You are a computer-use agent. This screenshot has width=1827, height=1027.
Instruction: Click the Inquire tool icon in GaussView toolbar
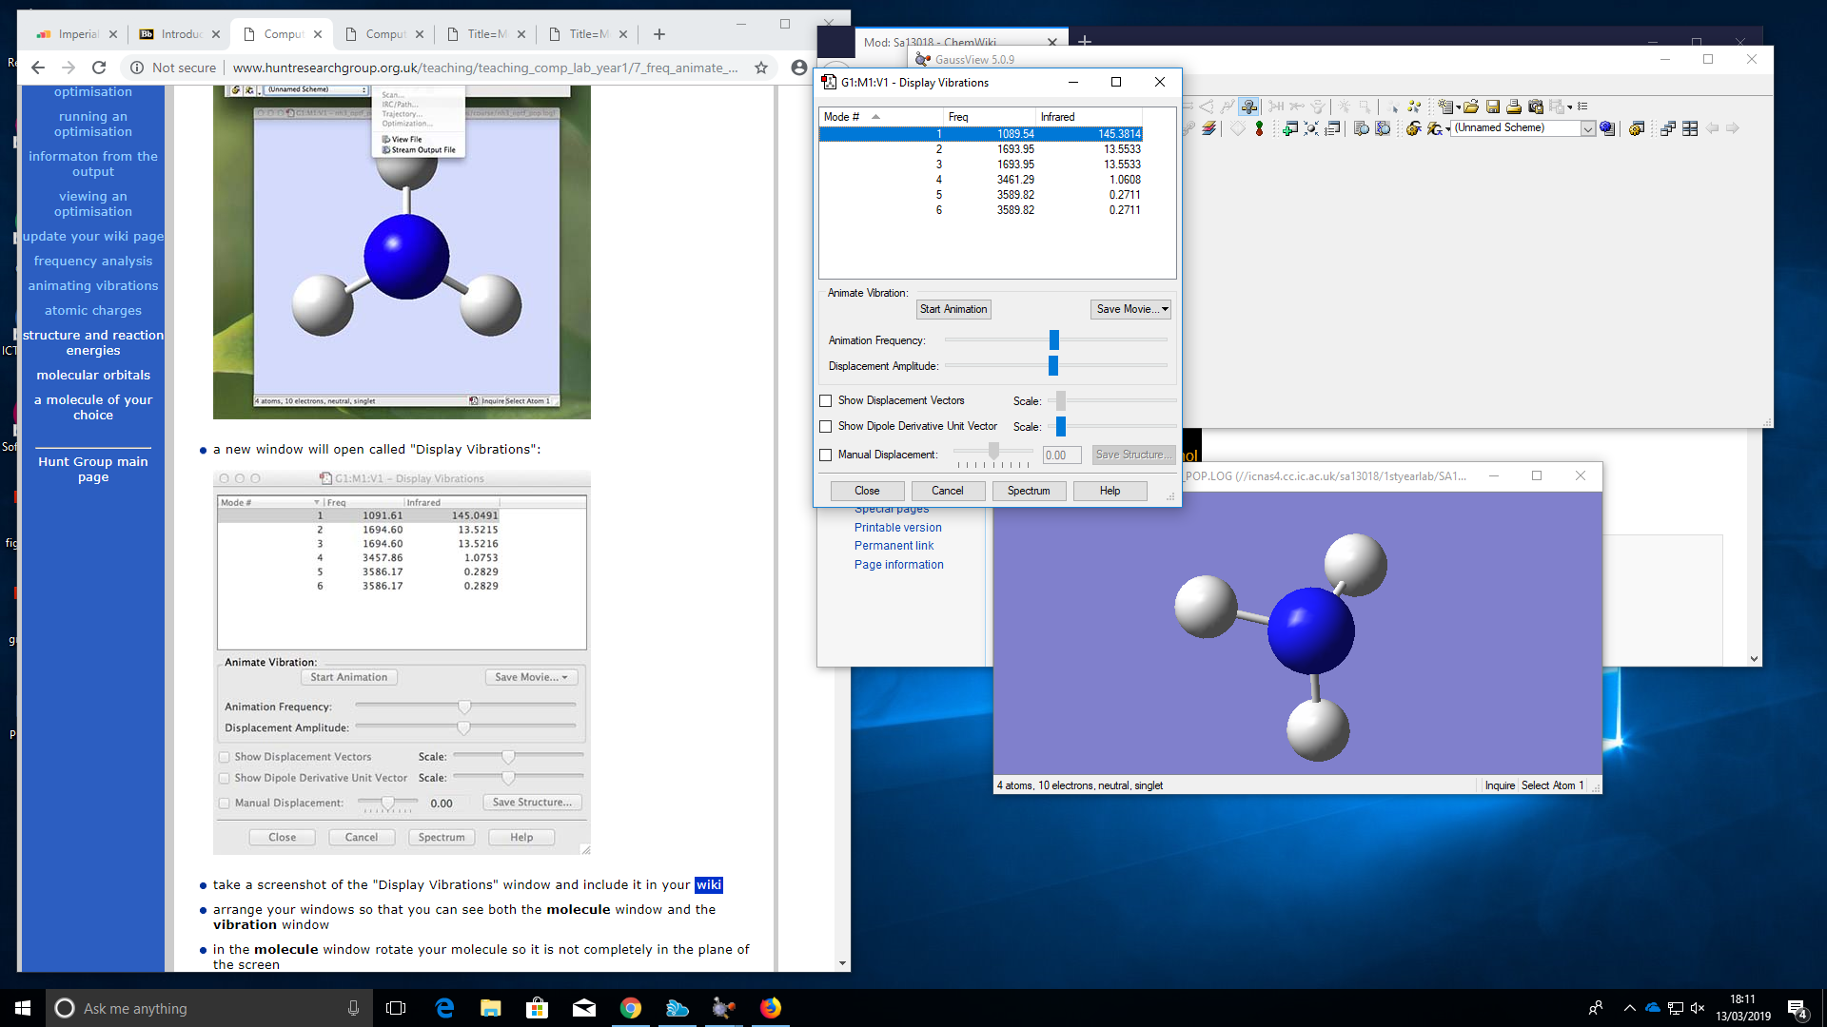pyautogui.click(x=1248, y=107)
